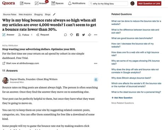Open the good bounce rate benchmarks question
168x130 pixels.
coord(132,38)
